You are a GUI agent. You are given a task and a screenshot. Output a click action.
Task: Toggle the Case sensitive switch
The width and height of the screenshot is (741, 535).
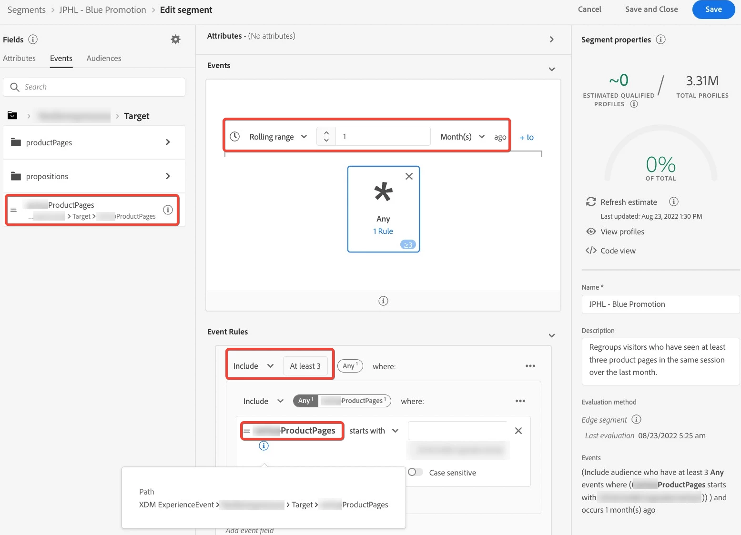coord(416,472)
